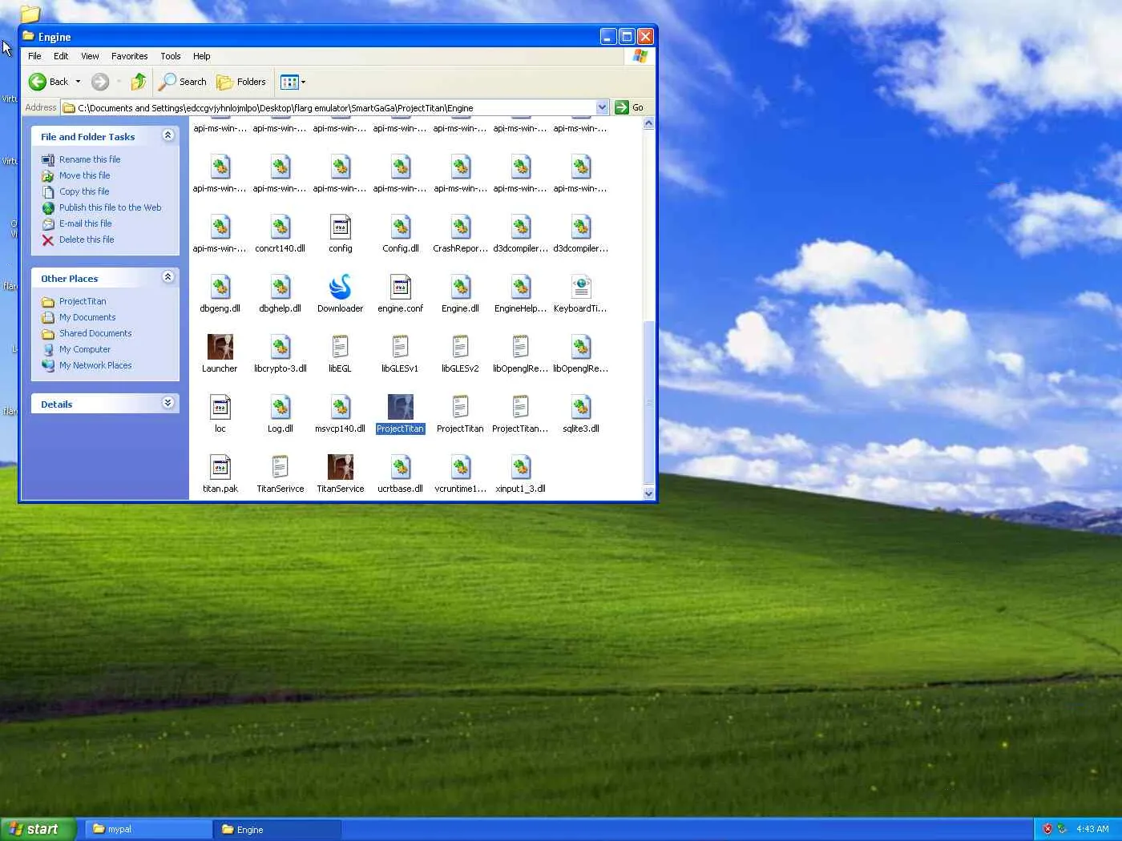This screenshot has width=1122, height=841.
Task: Click the file list scroll up arrow
Action: [x=648, y=123]
